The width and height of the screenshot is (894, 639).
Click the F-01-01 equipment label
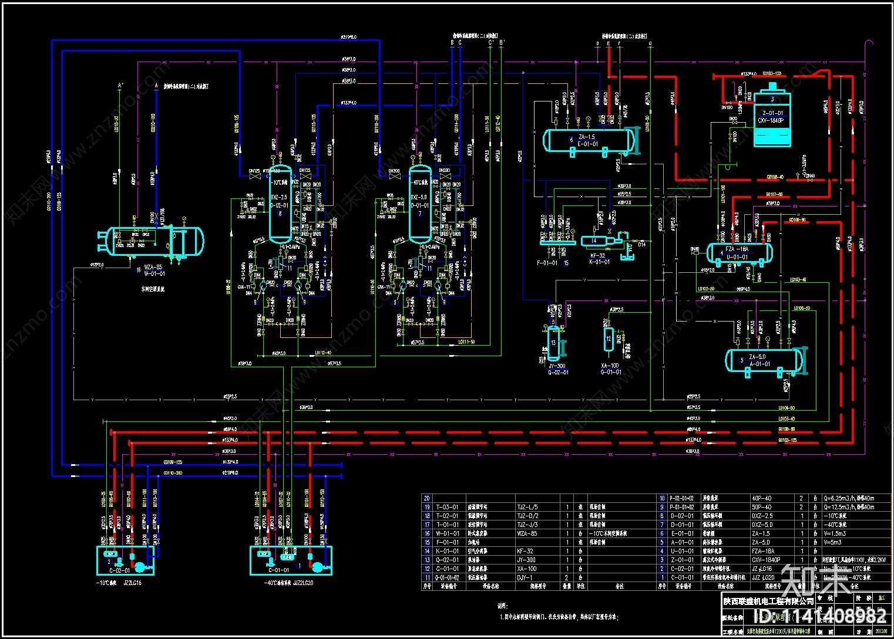[547, 263]
